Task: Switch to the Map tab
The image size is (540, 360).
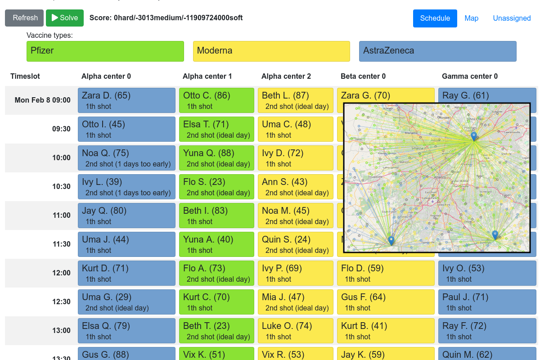Action: coord(471,18)
